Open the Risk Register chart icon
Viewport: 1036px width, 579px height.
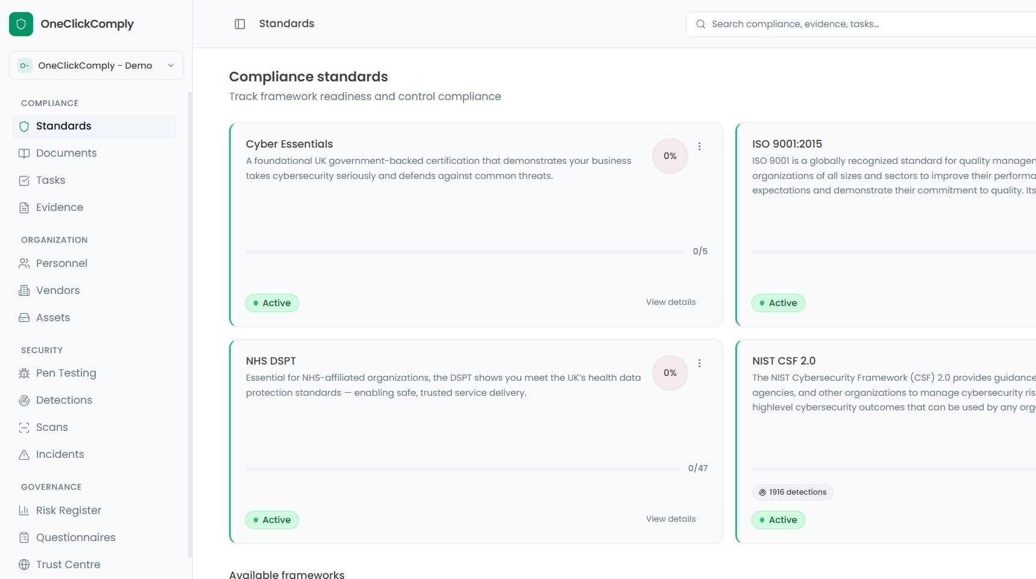point(24,511)
